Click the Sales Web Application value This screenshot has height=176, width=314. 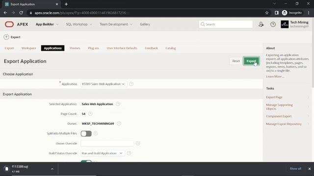(97, 104)
